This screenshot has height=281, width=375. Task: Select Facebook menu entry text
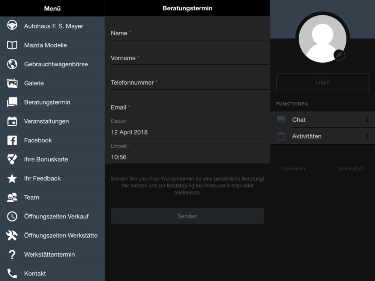(38, 140)
